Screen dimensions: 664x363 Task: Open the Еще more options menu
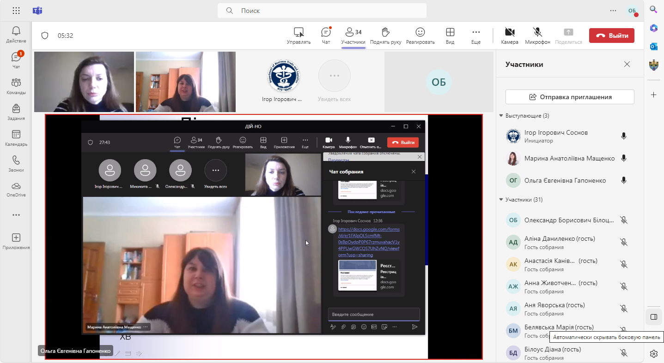[x=476, y=35]
